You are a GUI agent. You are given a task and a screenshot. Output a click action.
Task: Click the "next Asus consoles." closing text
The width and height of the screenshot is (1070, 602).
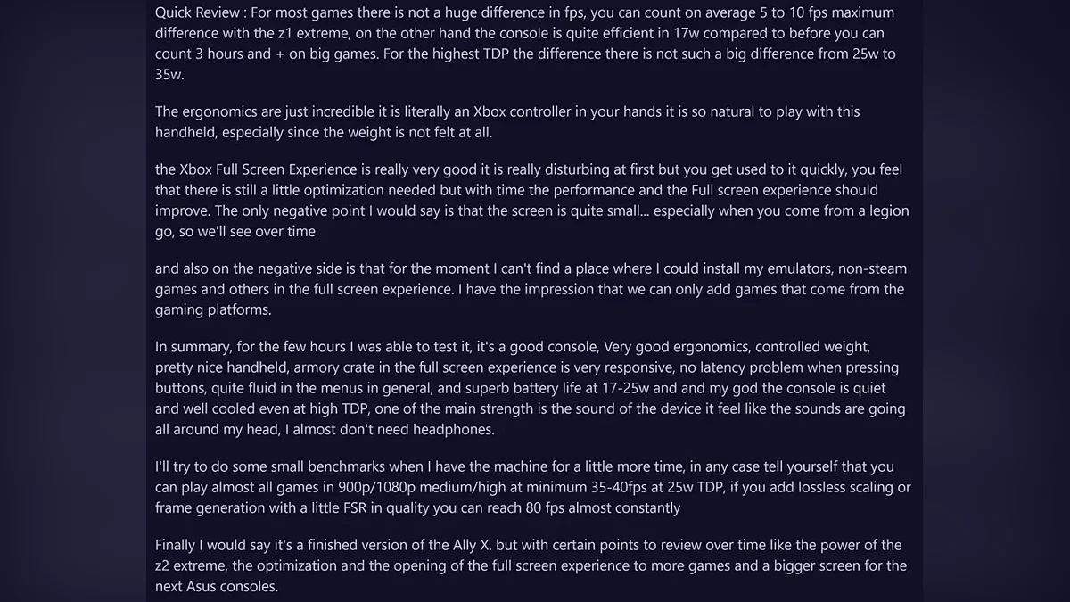pyautogui.click(x=217, y=587)
